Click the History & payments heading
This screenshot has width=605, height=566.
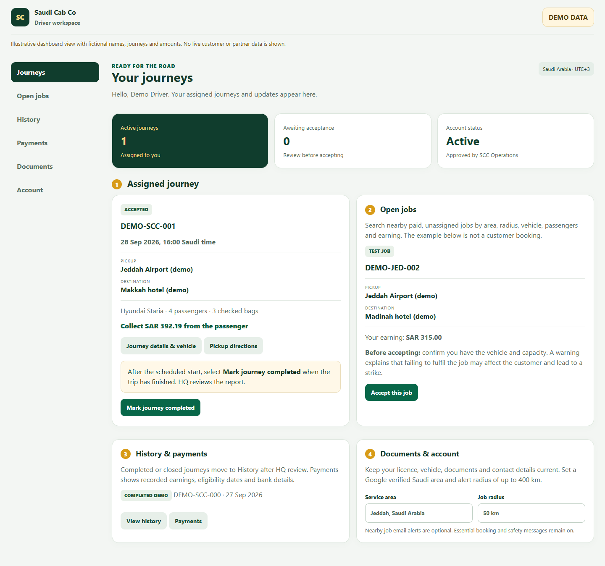[x=171, y=454]
